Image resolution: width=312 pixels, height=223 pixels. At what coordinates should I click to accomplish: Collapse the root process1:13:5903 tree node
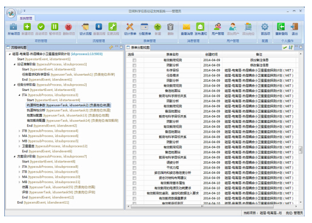click(x=10, y=54)
